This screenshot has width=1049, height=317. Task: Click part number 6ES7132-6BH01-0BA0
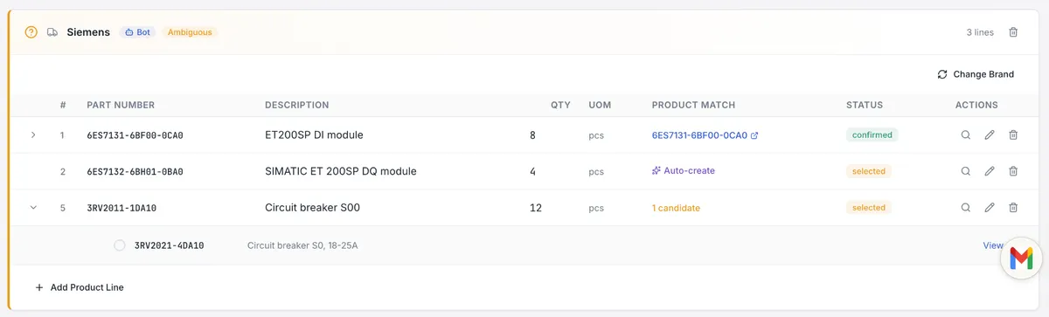click(135, 171)
